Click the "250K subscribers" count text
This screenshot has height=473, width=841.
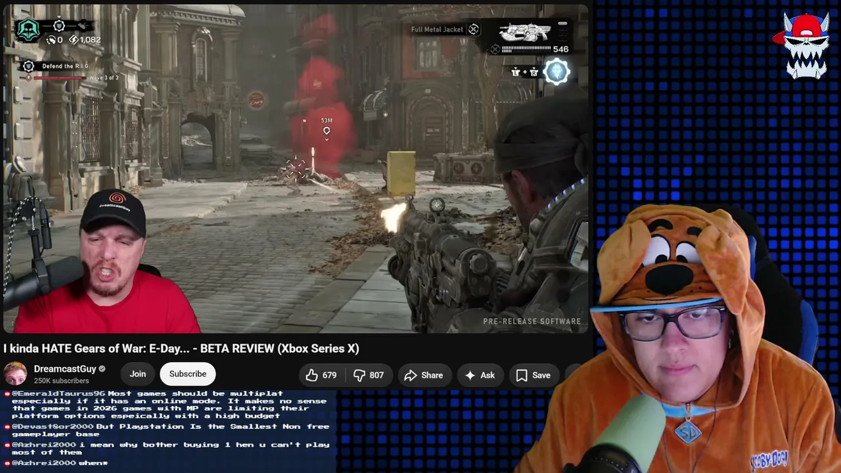pos(61,381)
